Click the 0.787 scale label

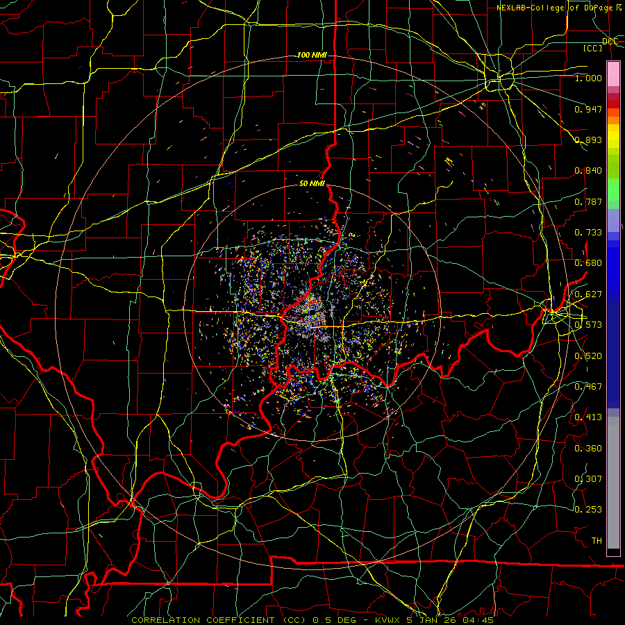click(588, 201)
